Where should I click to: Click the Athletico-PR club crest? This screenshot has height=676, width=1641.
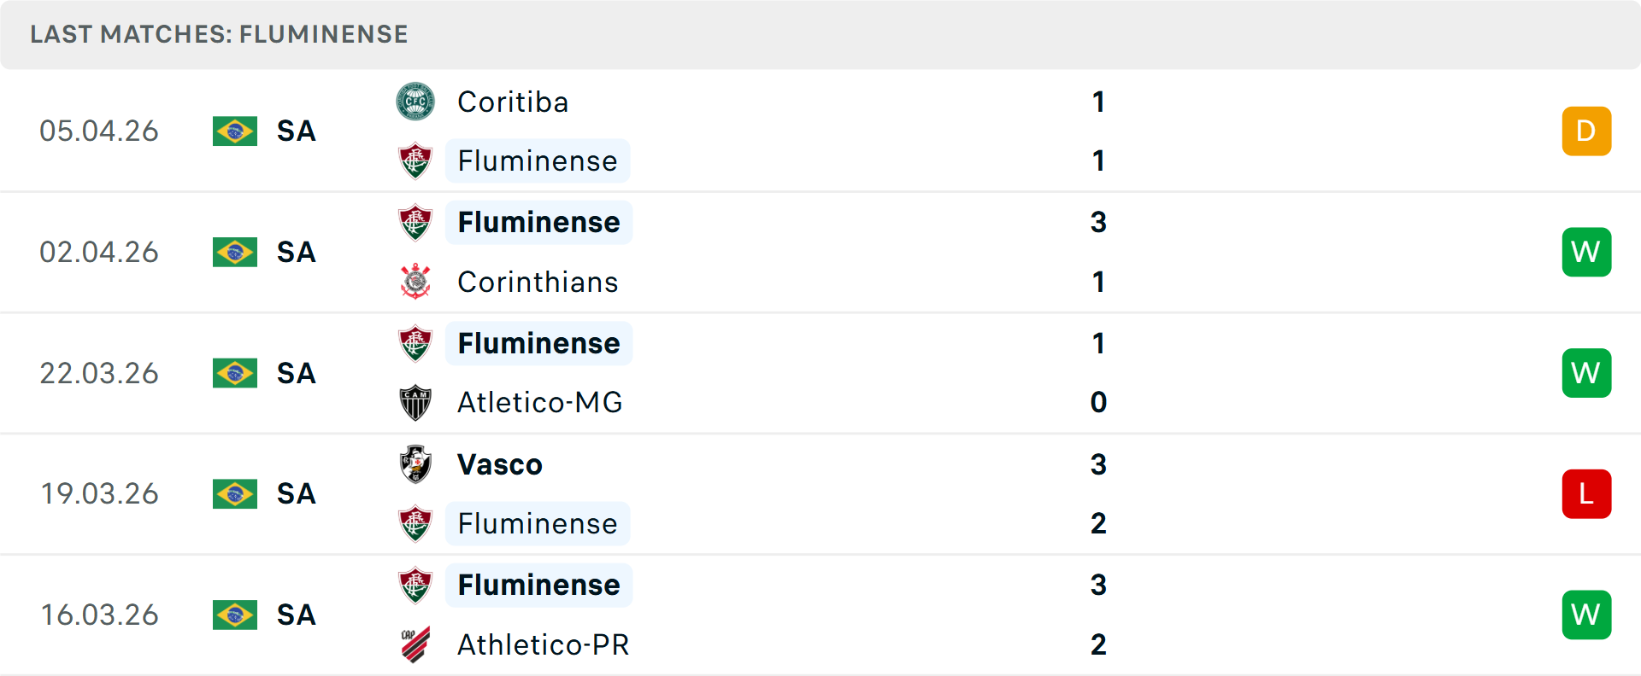[416, 644]
